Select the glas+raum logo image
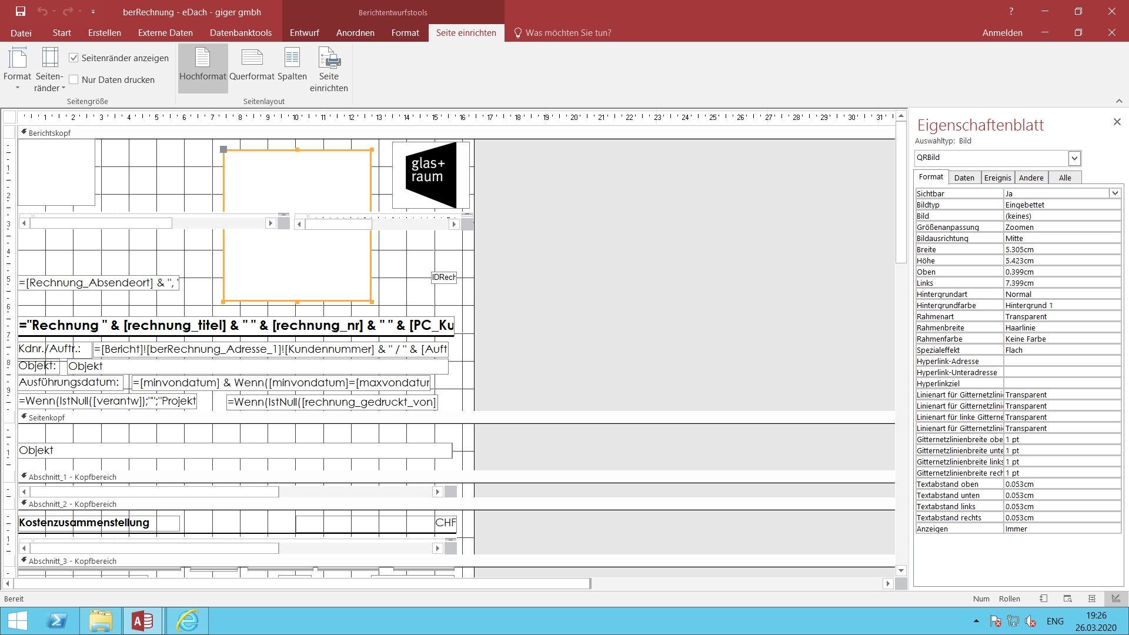1129x635 pixels. click(x=431, y=175)
